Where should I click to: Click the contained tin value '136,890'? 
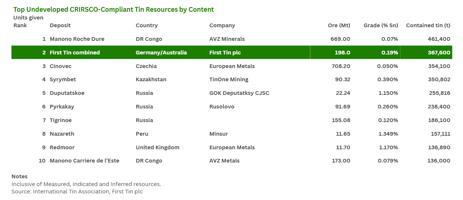coord(440,147)
